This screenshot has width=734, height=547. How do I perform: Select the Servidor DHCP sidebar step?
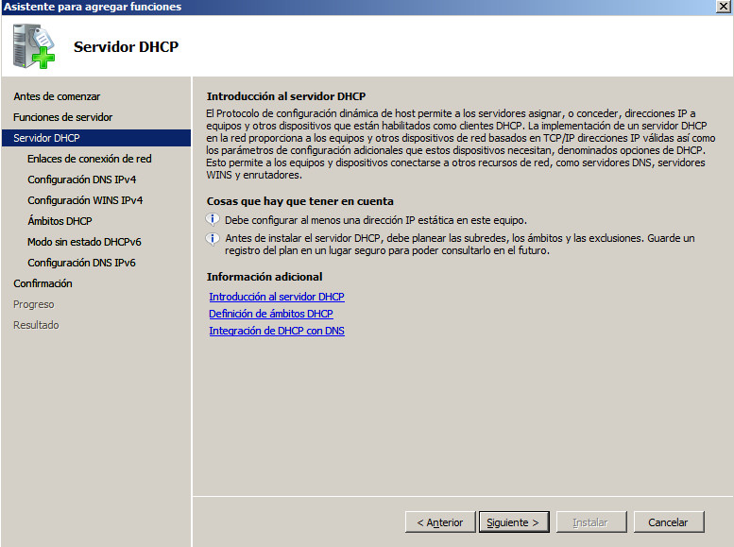[46, 138]
